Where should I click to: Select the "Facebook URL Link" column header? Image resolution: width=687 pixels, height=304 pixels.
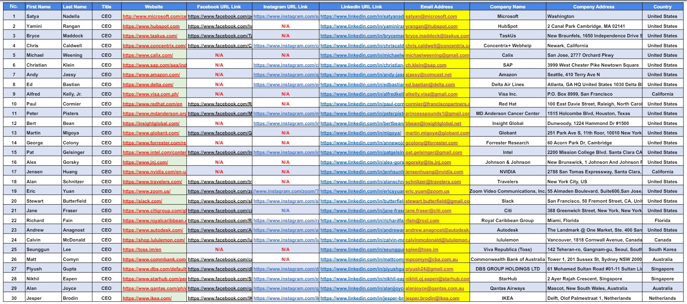pos(219,7)
